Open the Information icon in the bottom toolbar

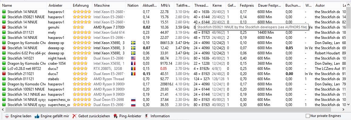point(147,116)
